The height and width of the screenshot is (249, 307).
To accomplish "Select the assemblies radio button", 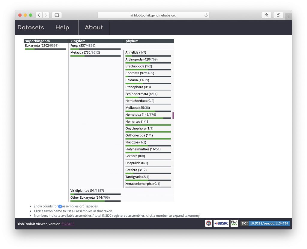I will [x=60, y=206].
